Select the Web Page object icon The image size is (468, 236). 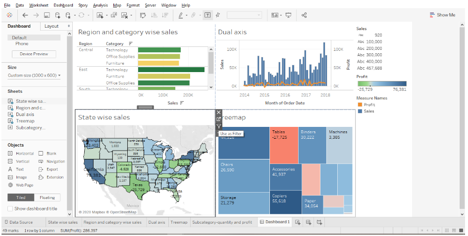point(11,185)
